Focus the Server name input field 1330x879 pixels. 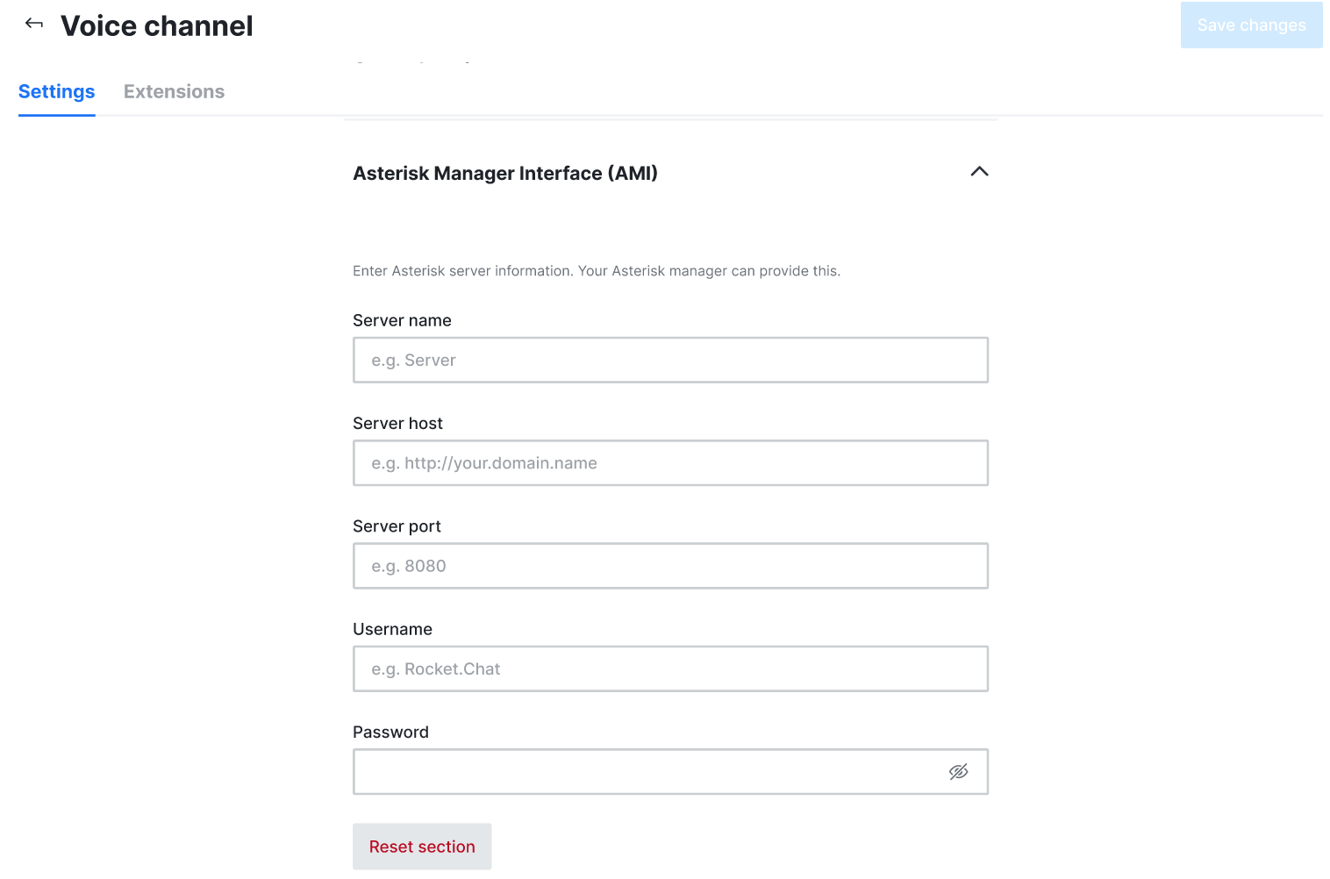(x=670, y=361)
